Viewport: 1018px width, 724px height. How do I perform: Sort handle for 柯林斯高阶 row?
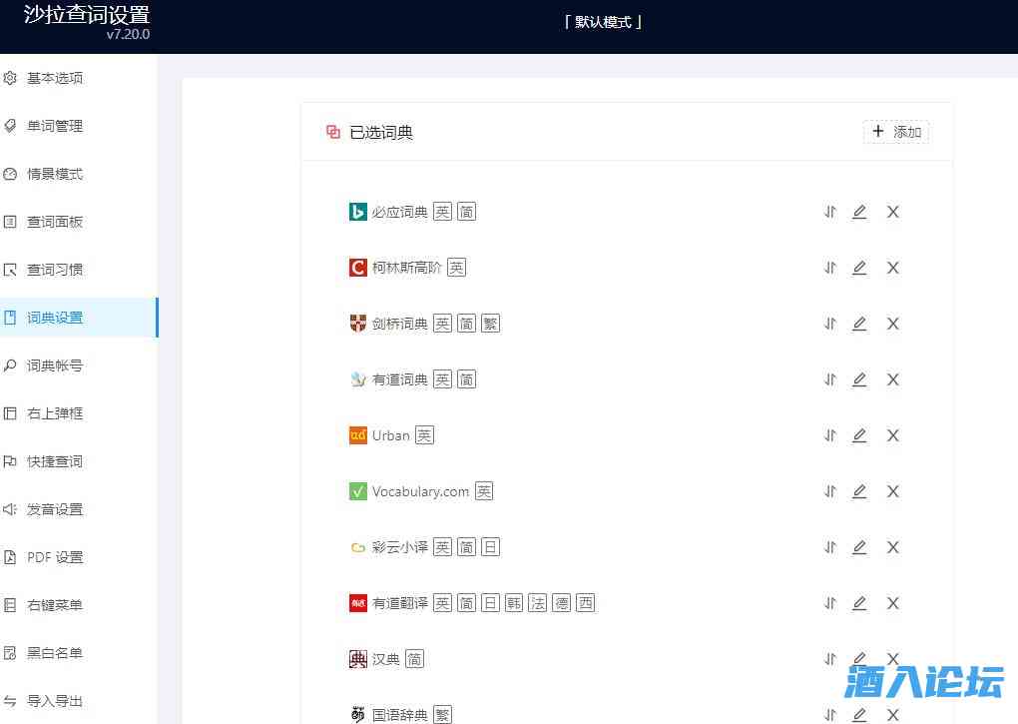(830, 268)
